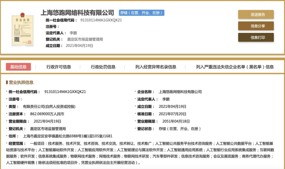The image size is (285, 169).
Task: Click 成立日期 value in license info section
Action: click(x=172, y=107)
